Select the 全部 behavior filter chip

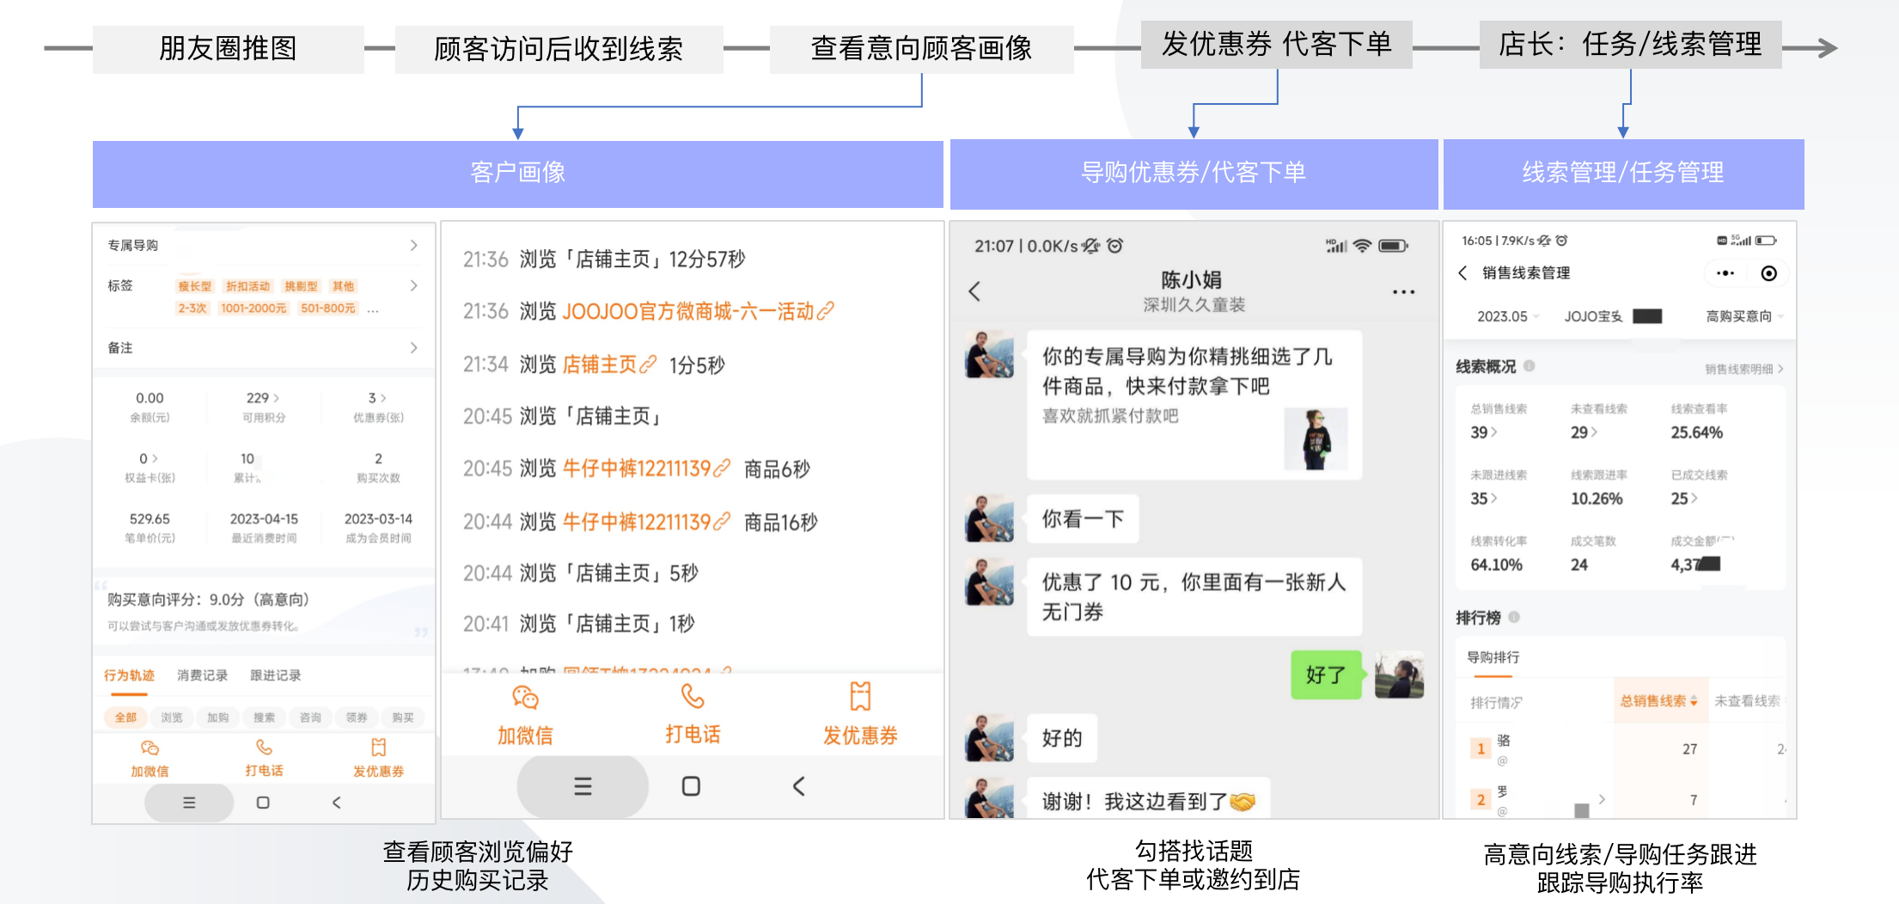(125, 718)
